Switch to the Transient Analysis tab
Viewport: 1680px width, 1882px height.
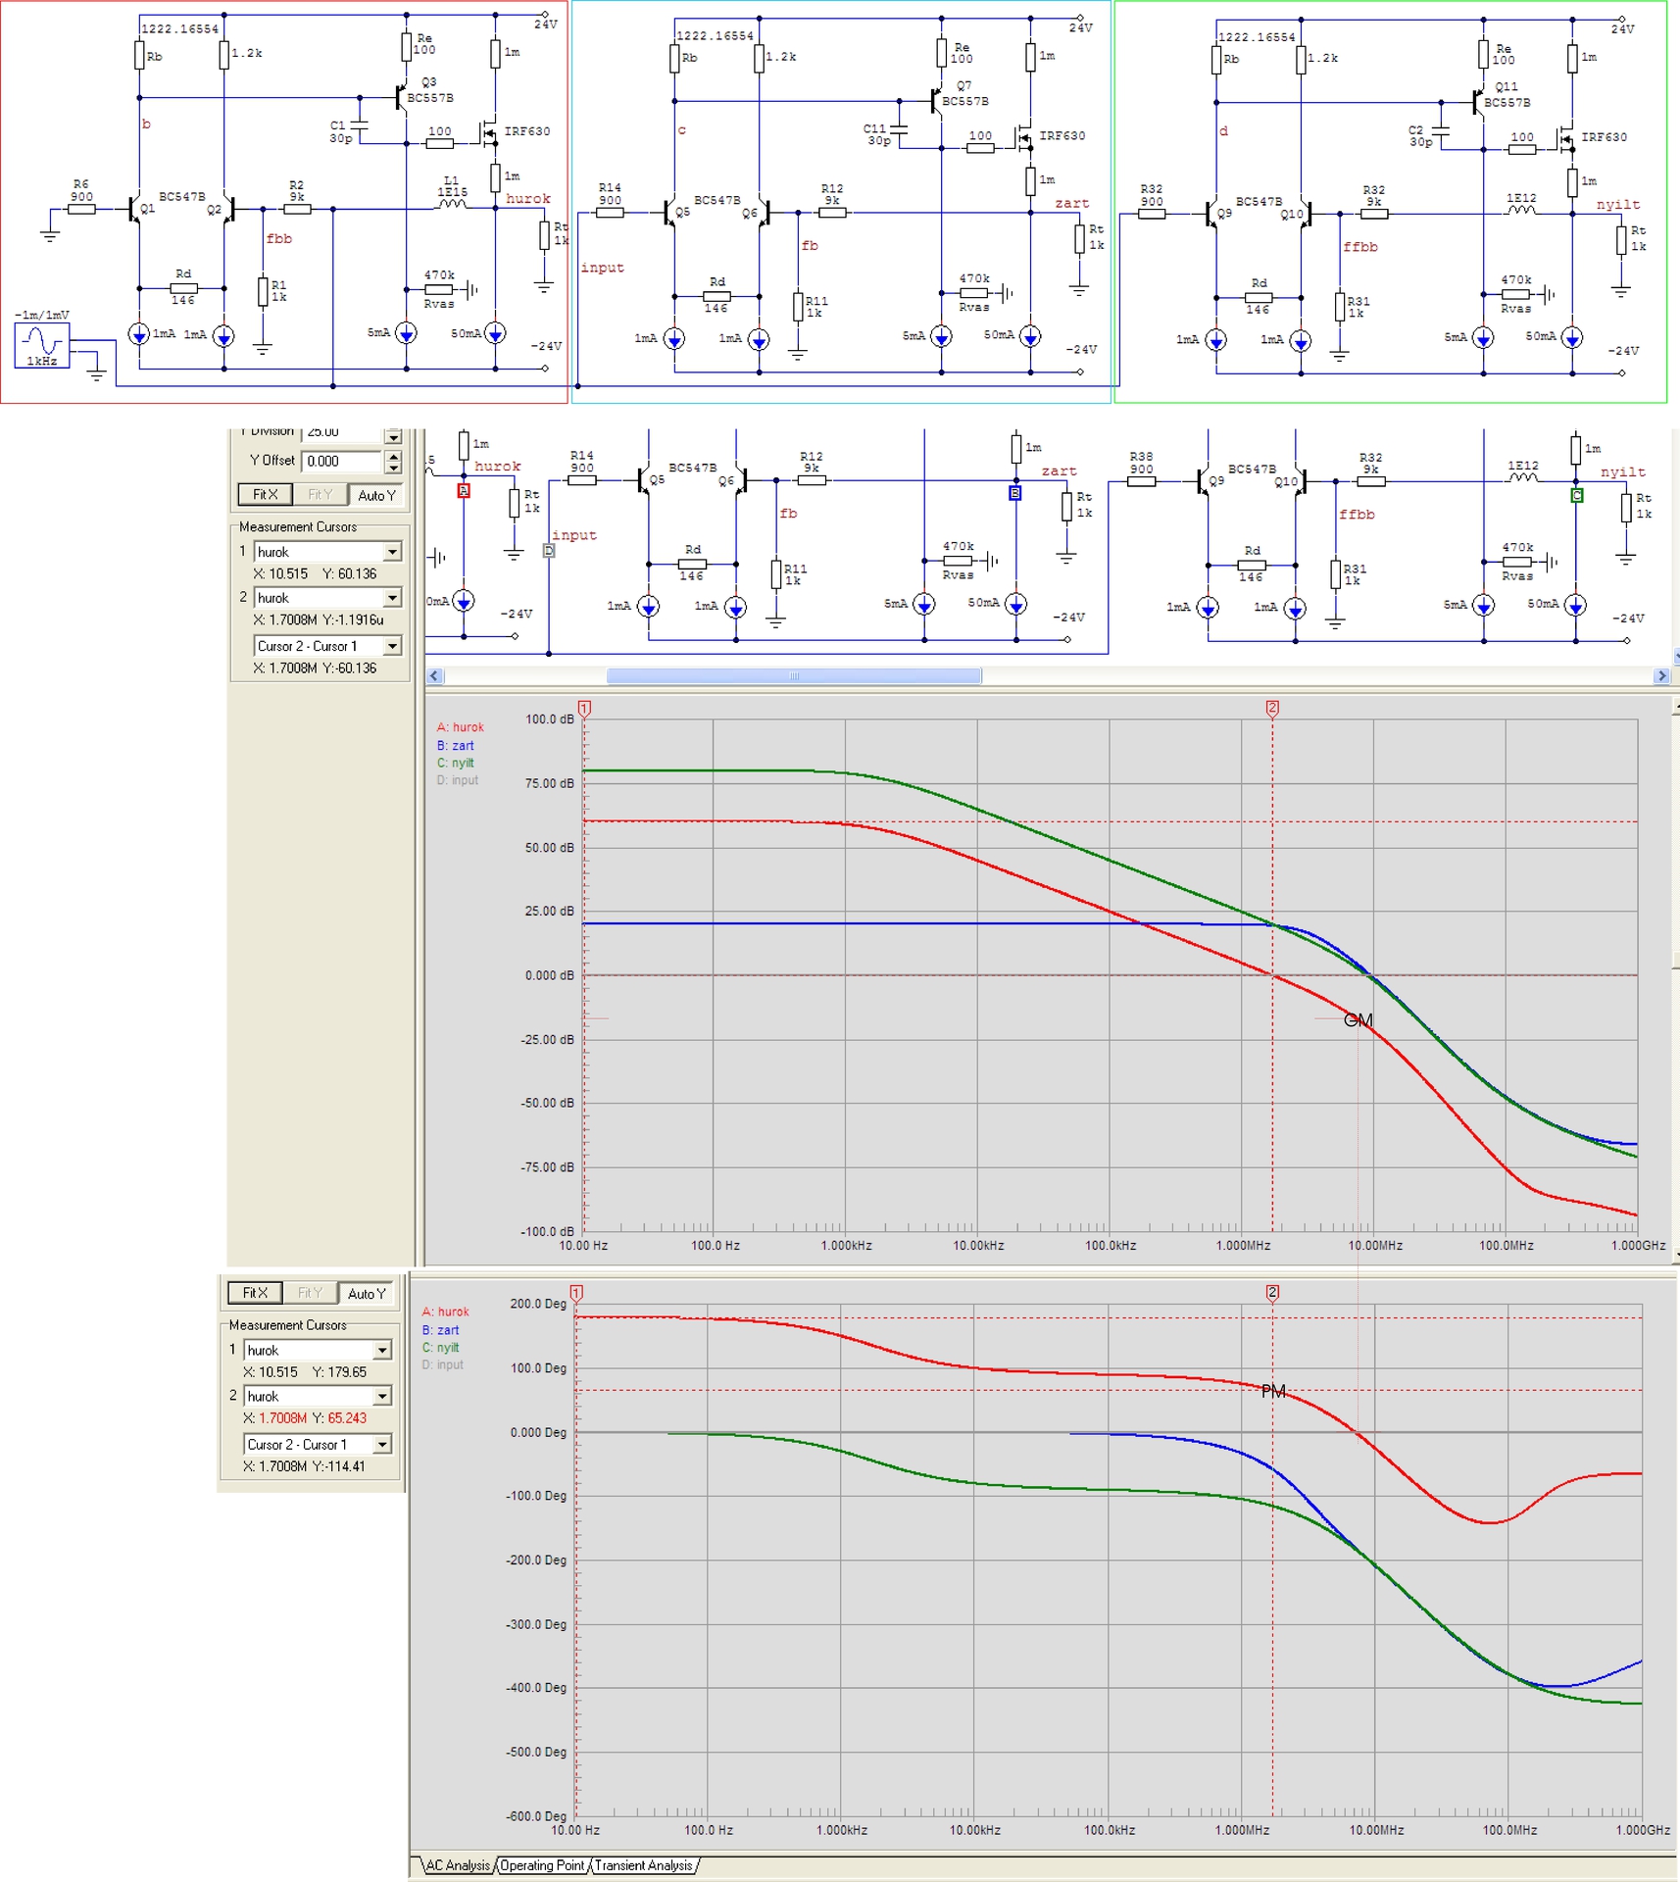[644, 1865]
